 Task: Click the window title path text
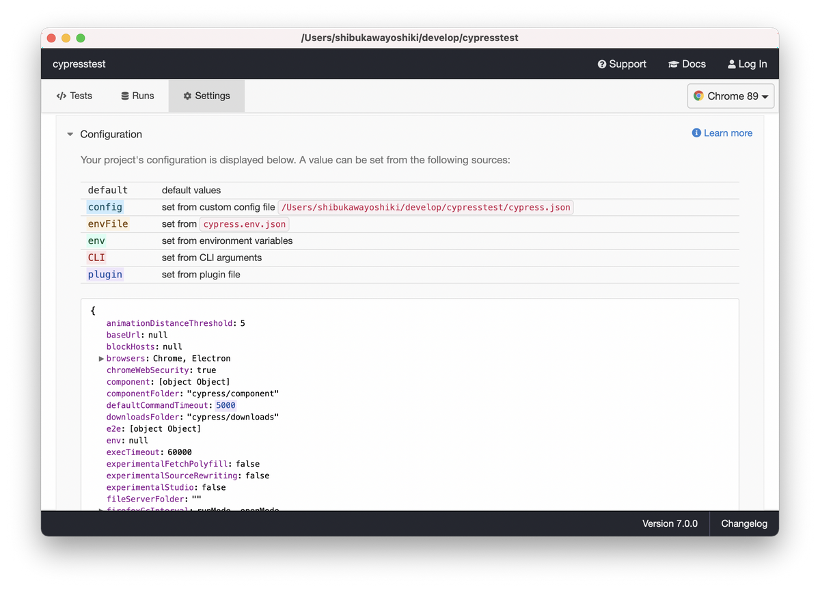[x=410, y=38]
